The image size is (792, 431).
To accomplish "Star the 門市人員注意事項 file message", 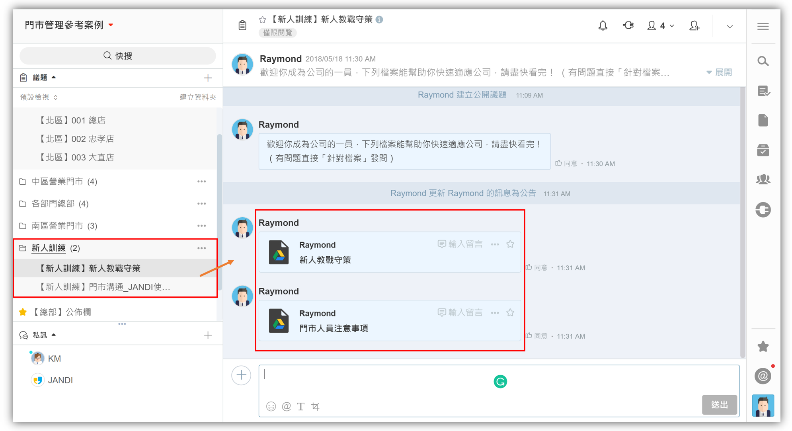I will coord(510,312).
